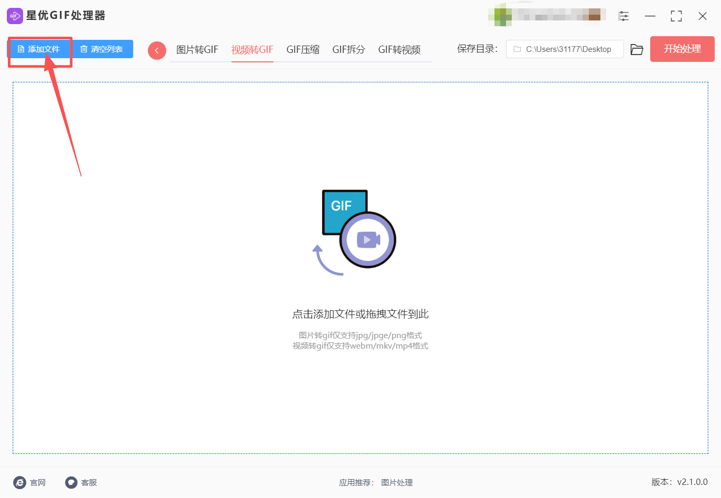721x498 pixels.
Task: Click the 添加文件 add files button
Action: [x=39, y=49]
